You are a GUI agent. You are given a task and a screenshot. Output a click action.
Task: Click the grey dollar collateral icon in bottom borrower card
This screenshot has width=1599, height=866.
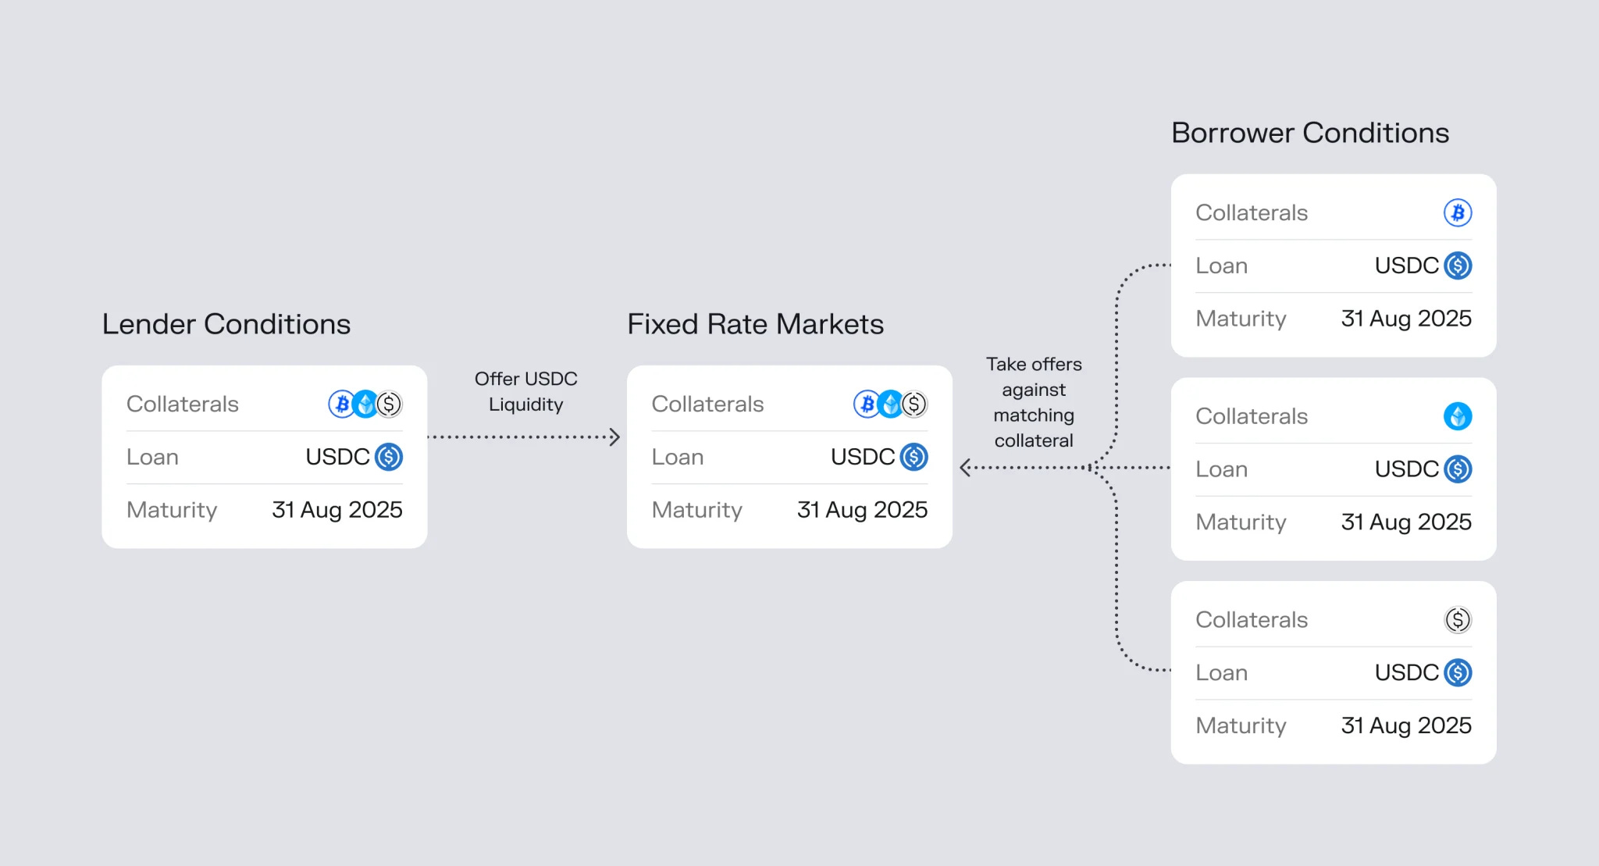pos(1458,620)
